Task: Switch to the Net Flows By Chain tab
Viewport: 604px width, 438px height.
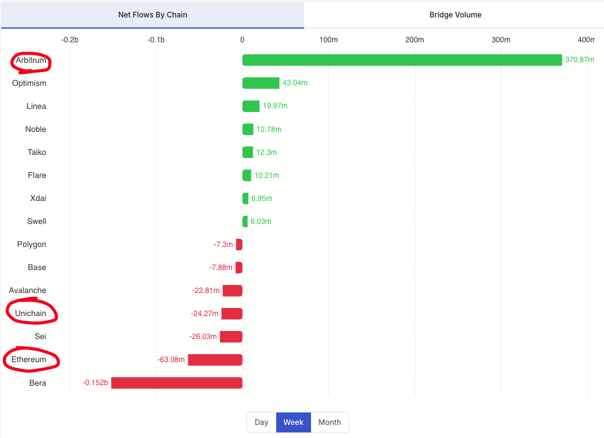Action: 152,15
